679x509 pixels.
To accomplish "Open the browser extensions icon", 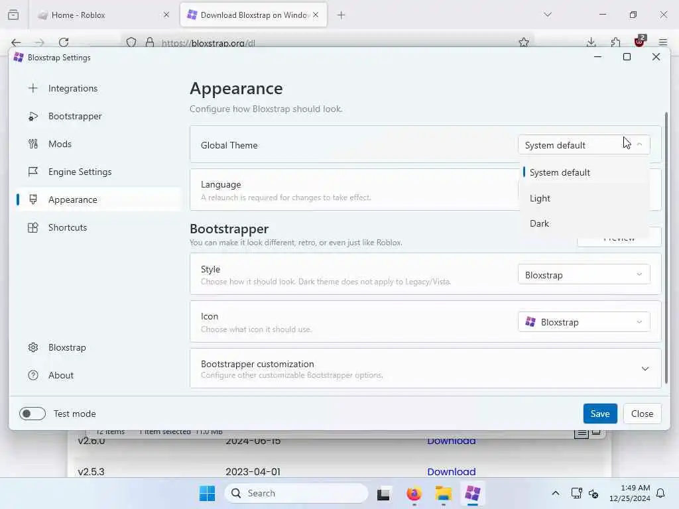I will (615, 42).
